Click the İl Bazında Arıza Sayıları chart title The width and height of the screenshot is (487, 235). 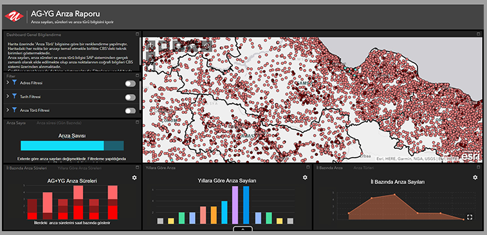tap(398, 182)
